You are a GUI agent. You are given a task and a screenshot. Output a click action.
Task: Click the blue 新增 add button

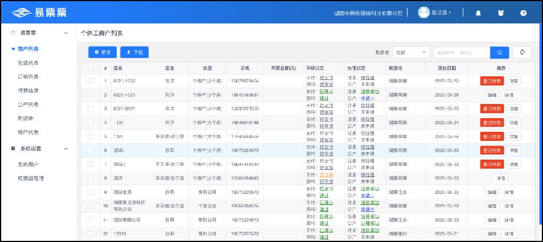[102, 52]
